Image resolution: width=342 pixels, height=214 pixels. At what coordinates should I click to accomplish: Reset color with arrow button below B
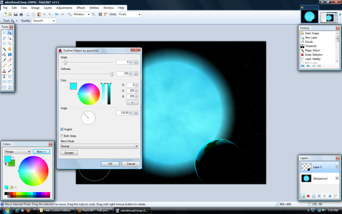[x=132, y=102]
